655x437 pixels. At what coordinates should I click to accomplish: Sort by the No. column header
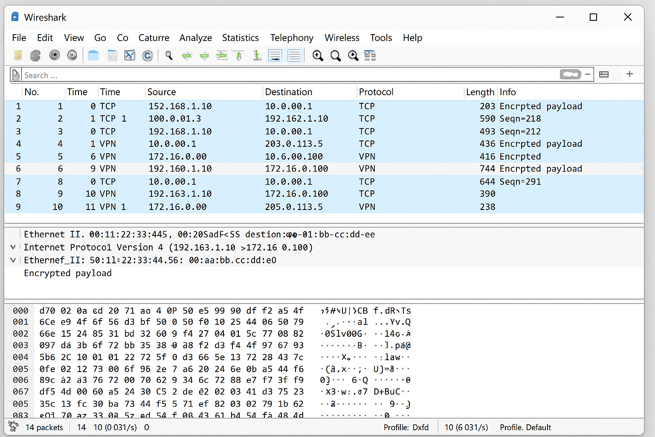(x=32, y=92)
